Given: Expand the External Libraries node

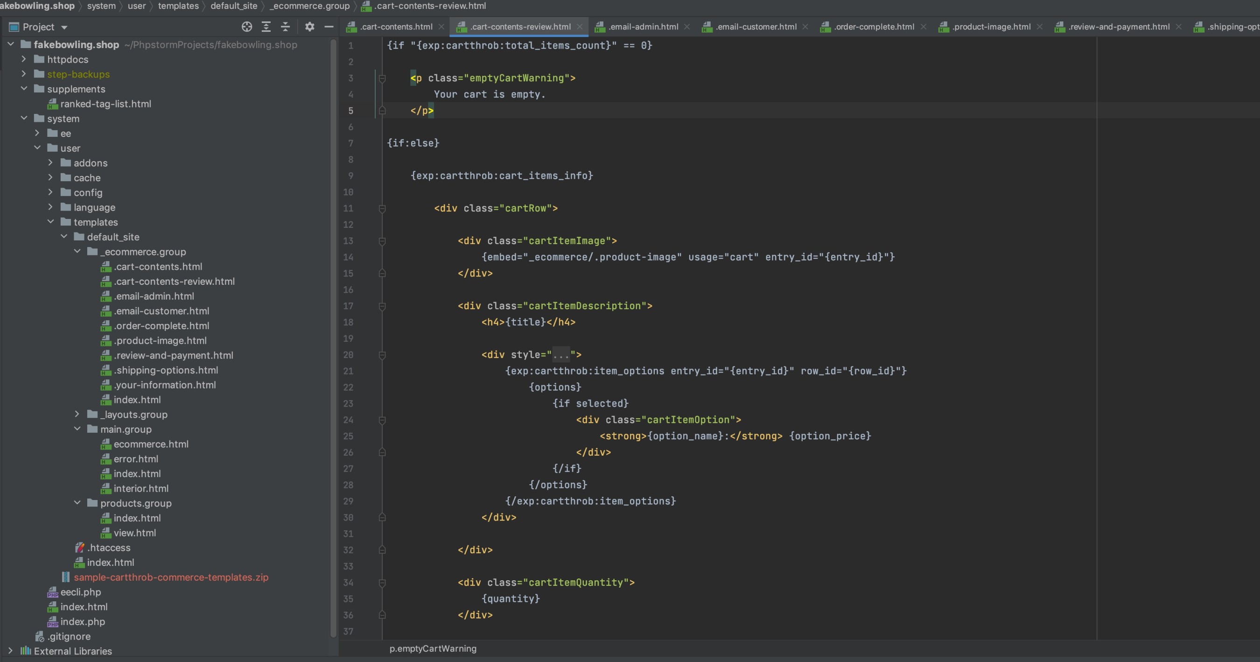Looking at the screenshot, I should point(10,651).
